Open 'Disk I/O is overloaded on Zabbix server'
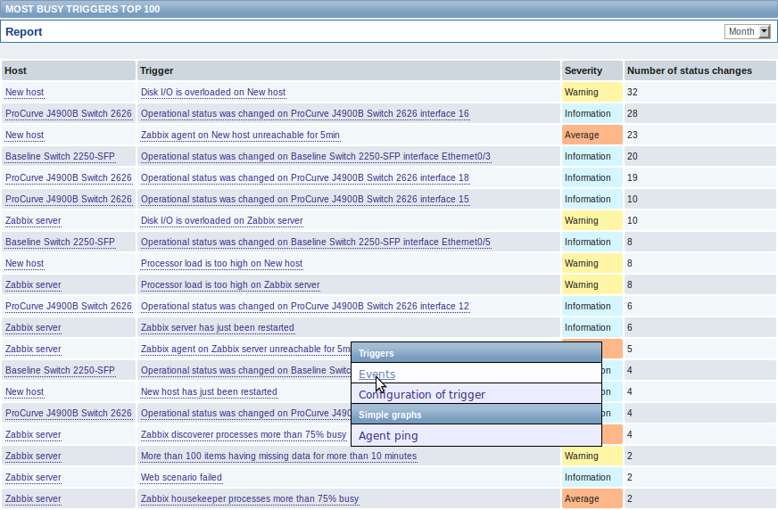 [x=221, y=221]
